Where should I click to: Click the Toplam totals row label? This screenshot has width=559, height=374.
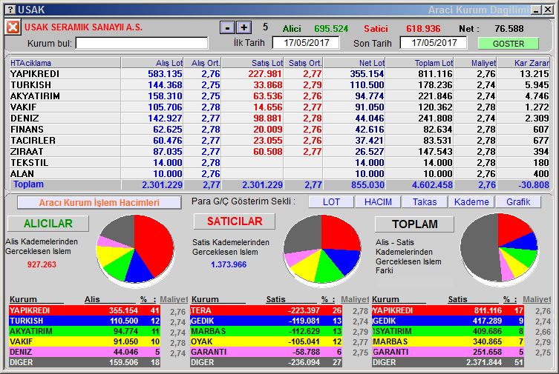28,184
